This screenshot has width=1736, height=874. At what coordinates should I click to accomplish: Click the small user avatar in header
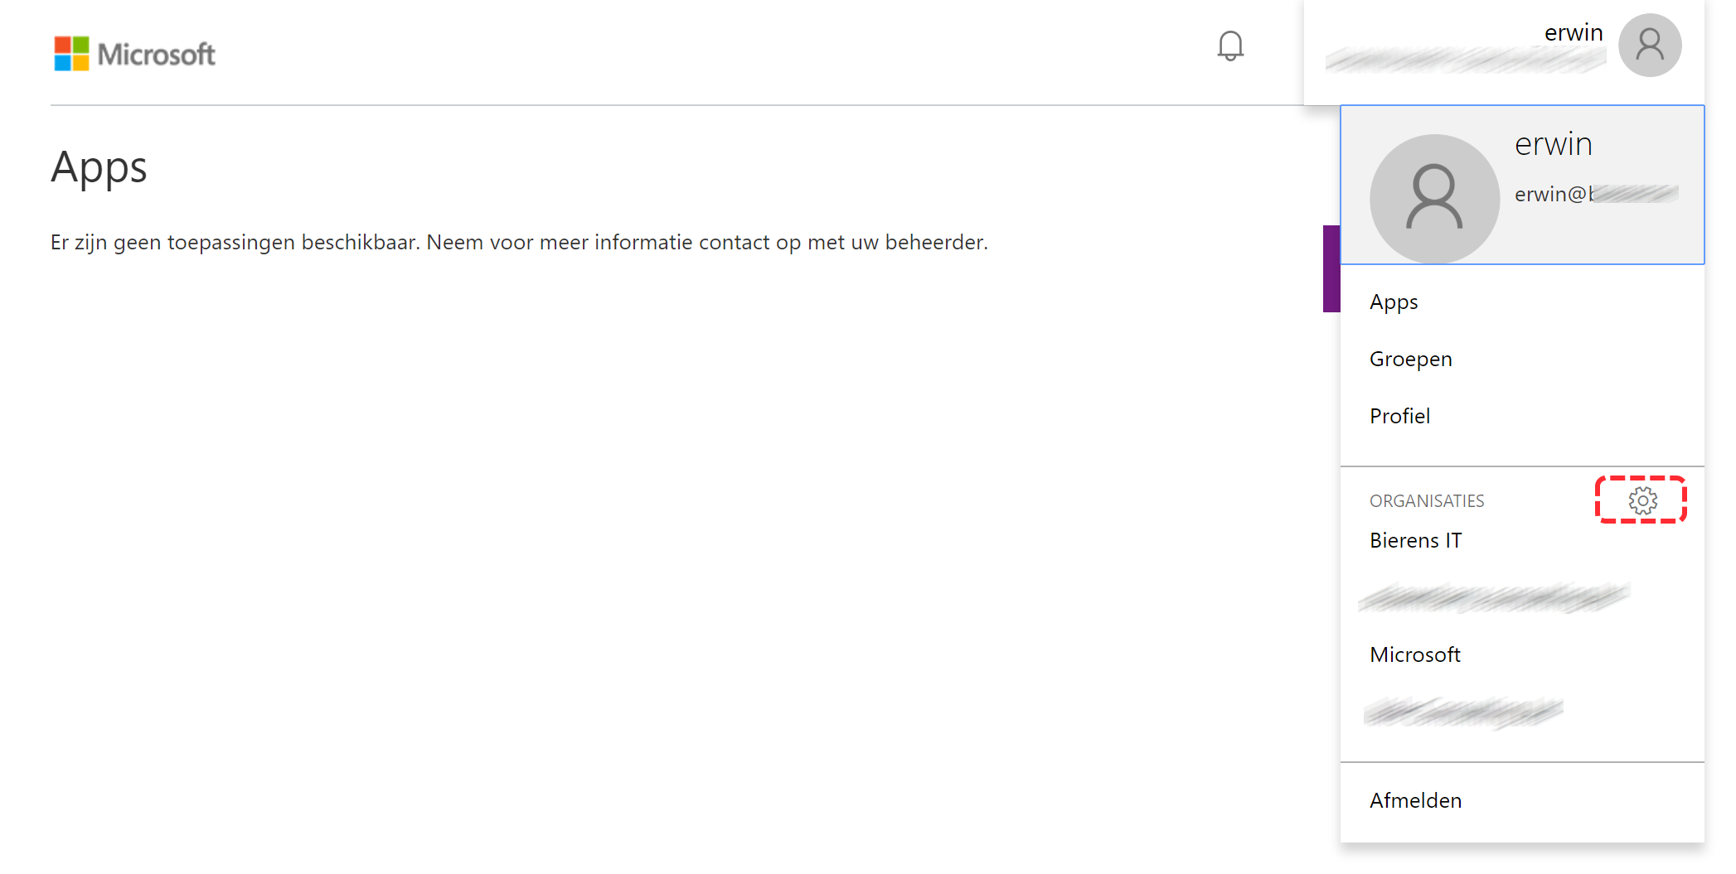pyautogui.click(x=1650, y=46)
